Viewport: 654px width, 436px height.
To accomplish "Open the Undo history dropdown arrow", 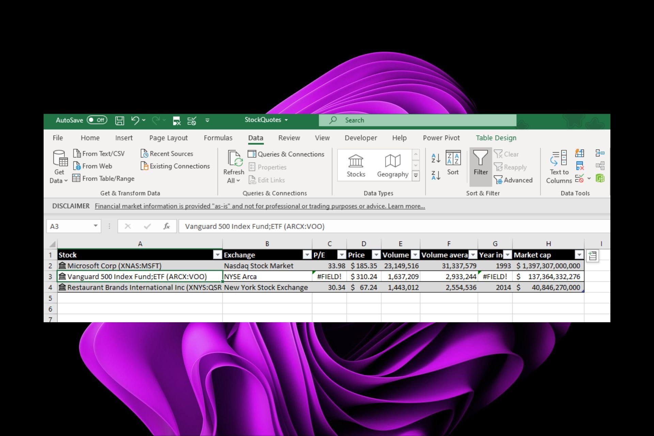I will tap(144, 120).
